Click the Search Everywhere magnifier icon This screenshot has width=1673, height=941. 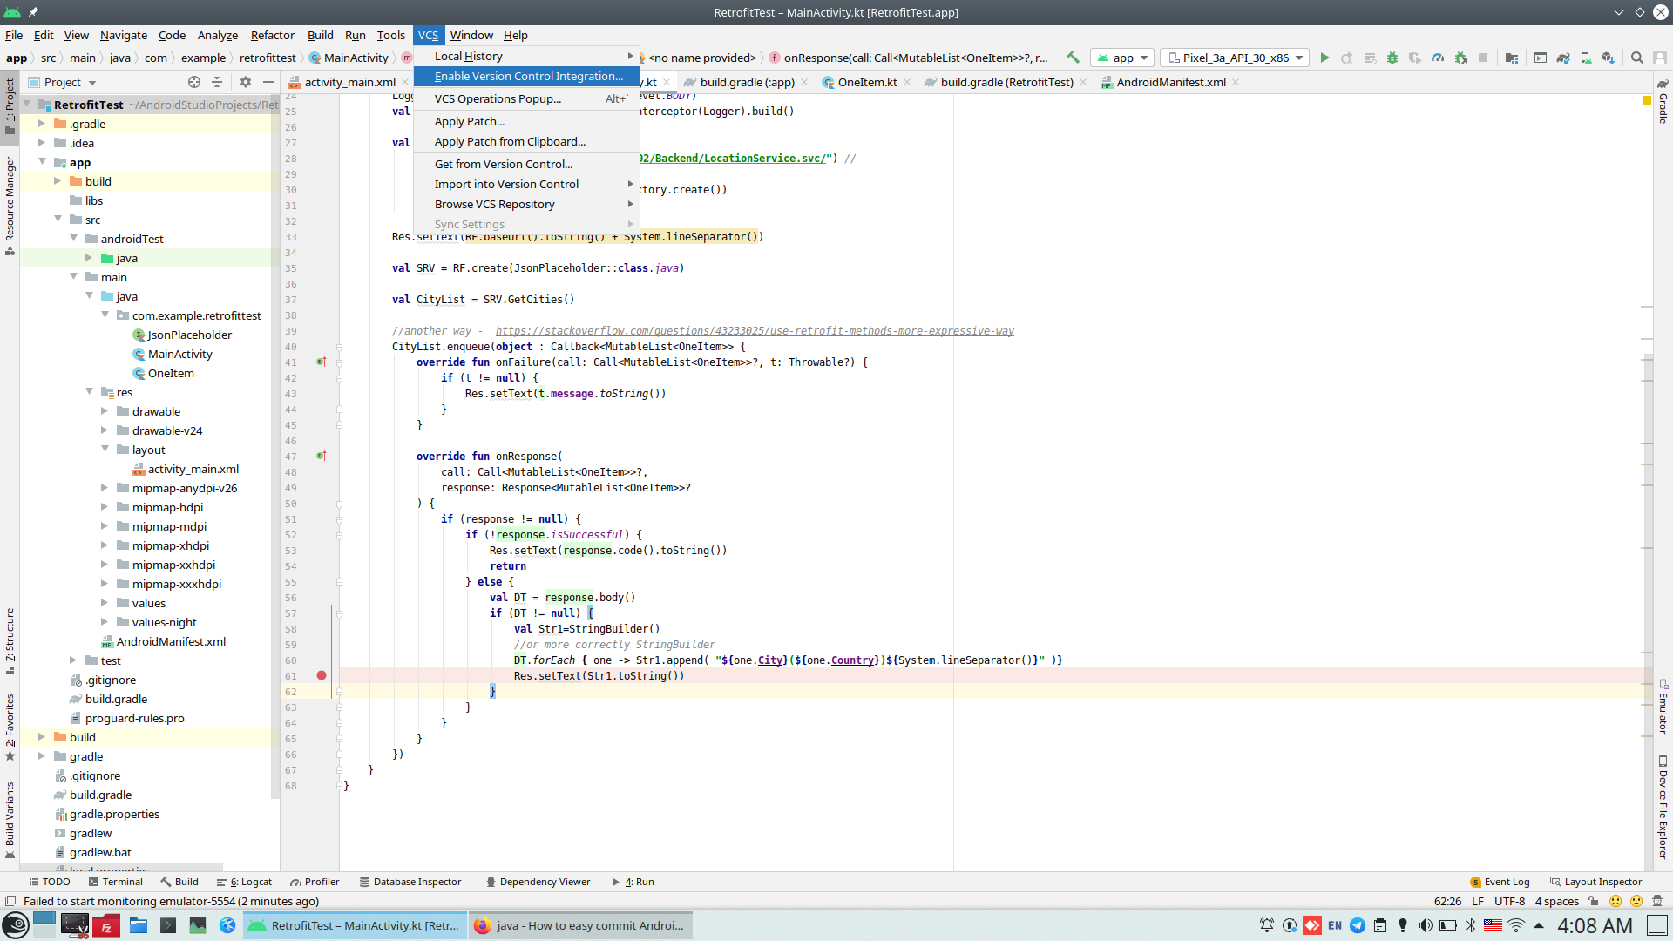pos(1637,58)
